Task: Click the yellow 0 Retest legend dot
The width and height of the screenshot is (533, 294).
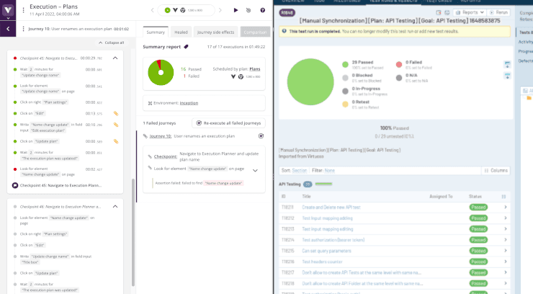Action: pos(345,104)
